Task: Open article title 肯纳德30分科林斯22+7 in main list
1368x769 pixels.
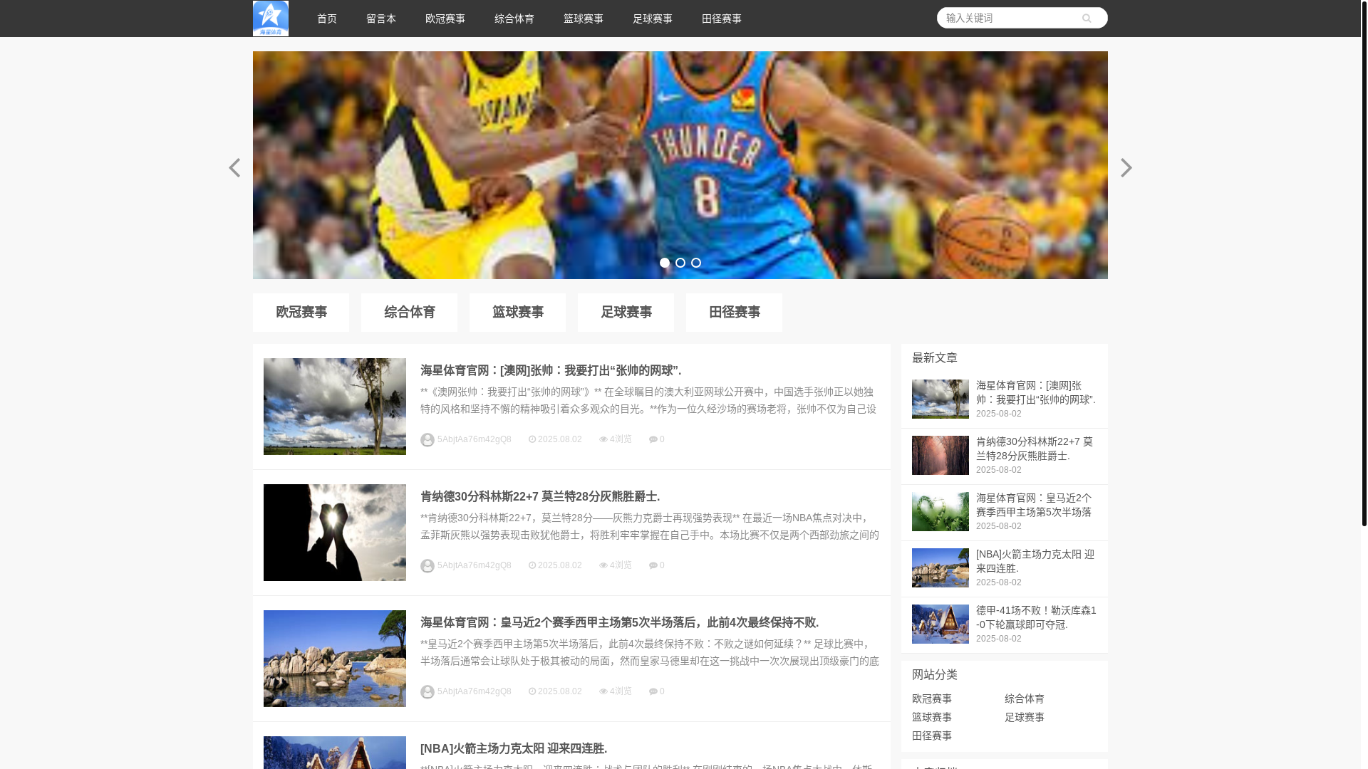Action: pyautogui.click(x=540, y=496)
